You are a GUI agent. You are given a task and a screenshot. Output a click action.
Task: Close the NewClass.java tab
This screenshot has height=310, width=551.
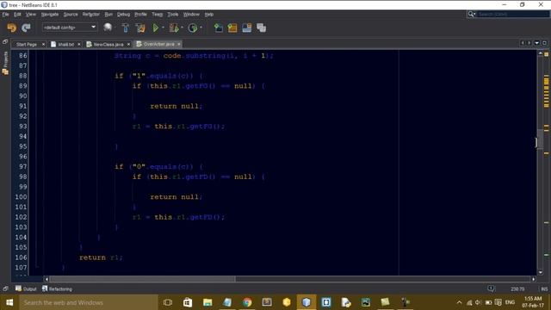point(128,44)
